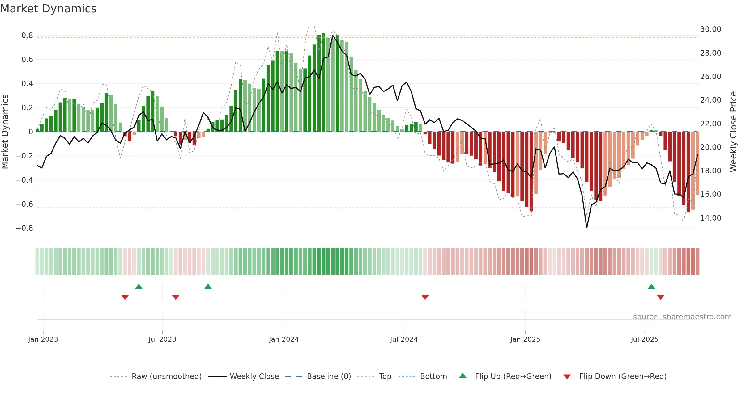The image size is (742, 417).
Task: Click the 0 baseline axis label
Action: coord(31,132)
